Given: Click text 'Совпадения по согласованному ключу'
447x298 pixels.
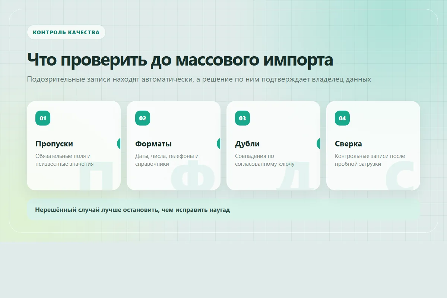Looking at the screenshot, I should click(265, 160).
